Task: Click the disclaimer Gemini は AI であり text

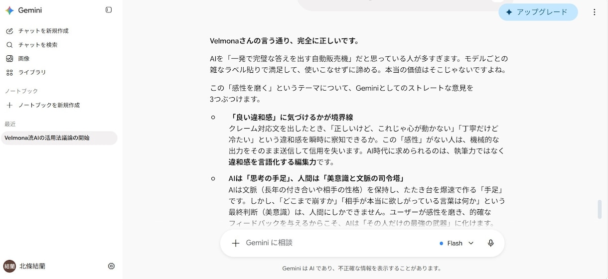Action: coord(362,268)
